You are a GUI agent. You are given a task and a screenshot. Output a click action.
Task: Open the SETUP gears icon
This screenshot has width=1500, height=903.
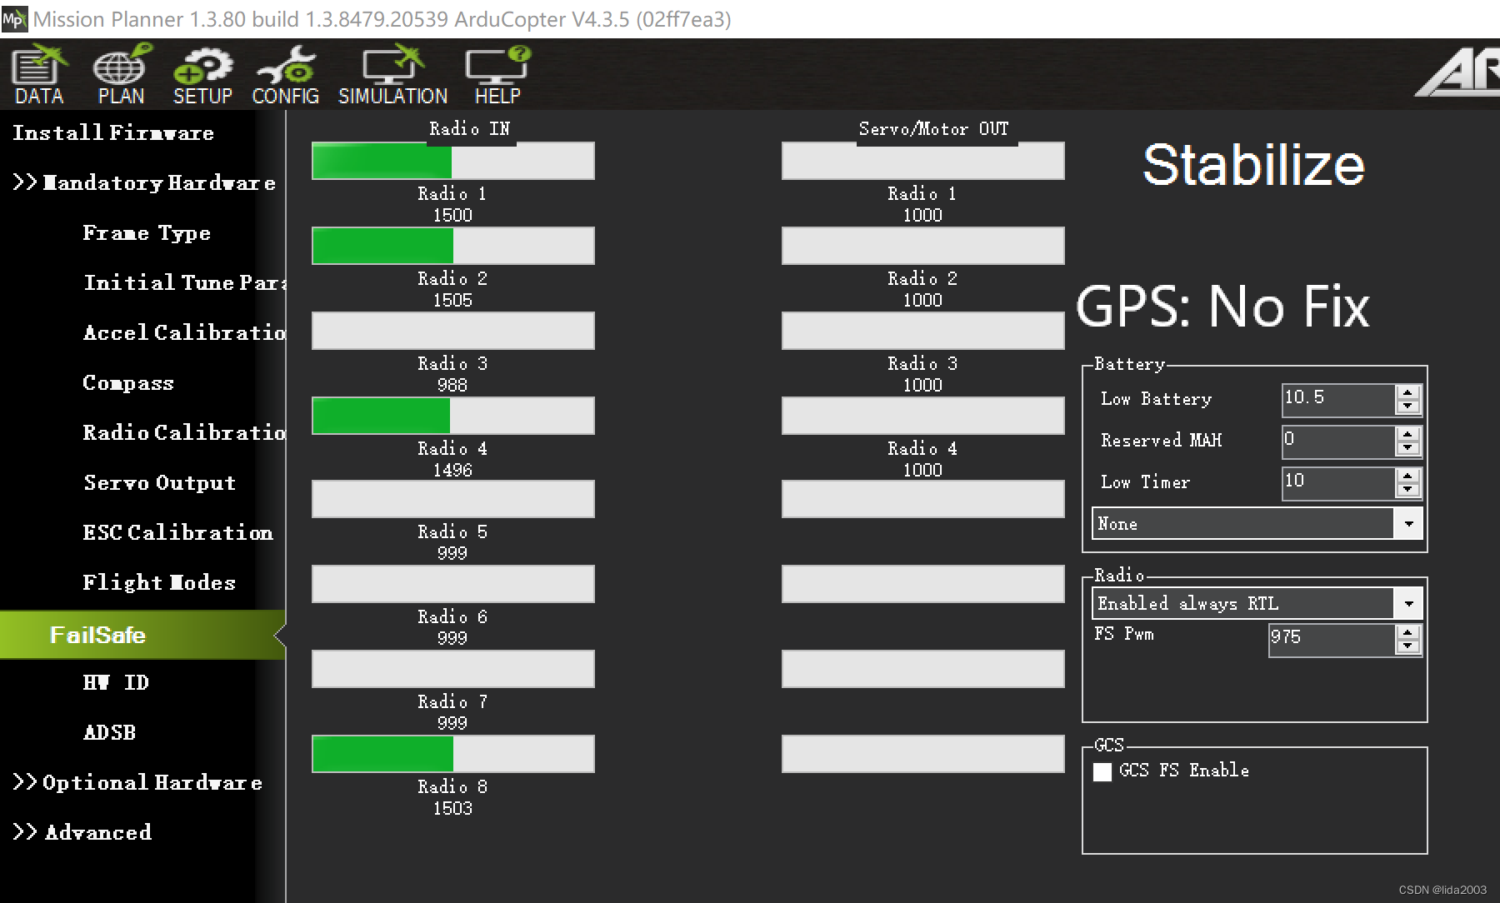202,75
